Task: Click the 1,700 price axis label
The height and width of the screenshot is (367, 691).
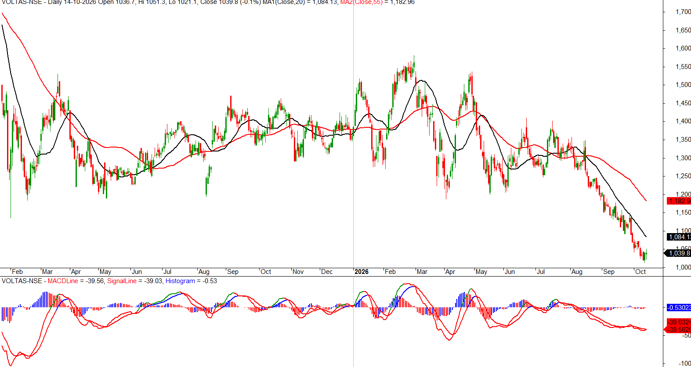Action: (683, 12)
